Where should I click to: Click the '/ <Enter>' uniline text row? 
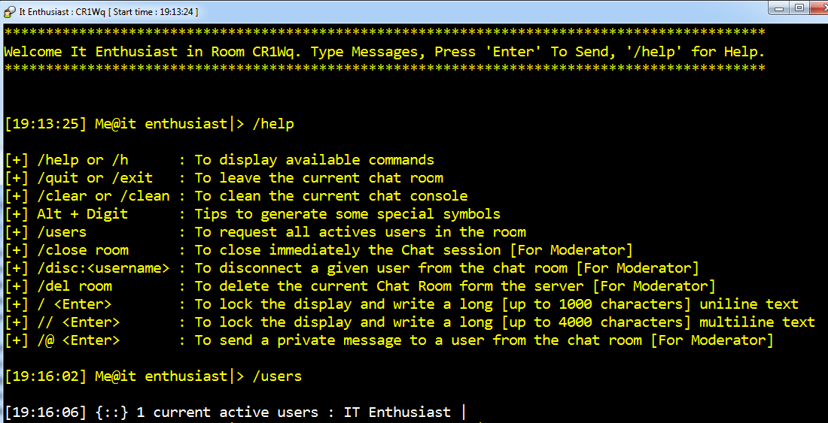click(401, 304)
